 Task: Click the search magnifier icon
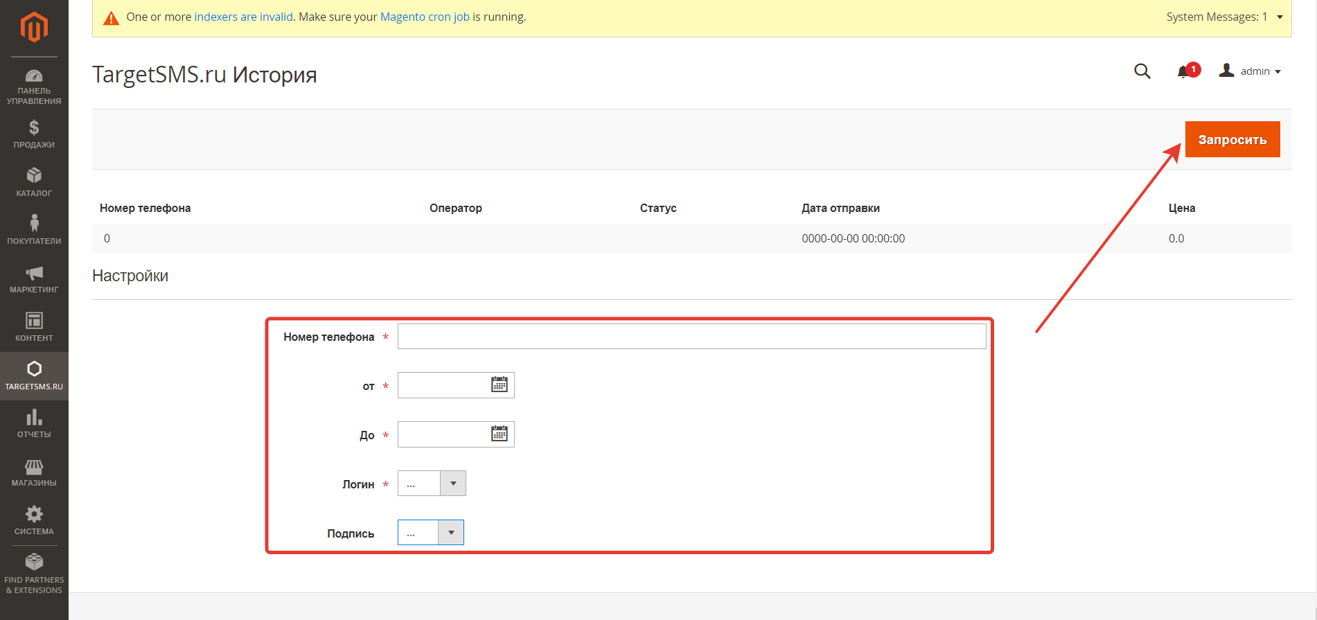tap(1142, 71)
